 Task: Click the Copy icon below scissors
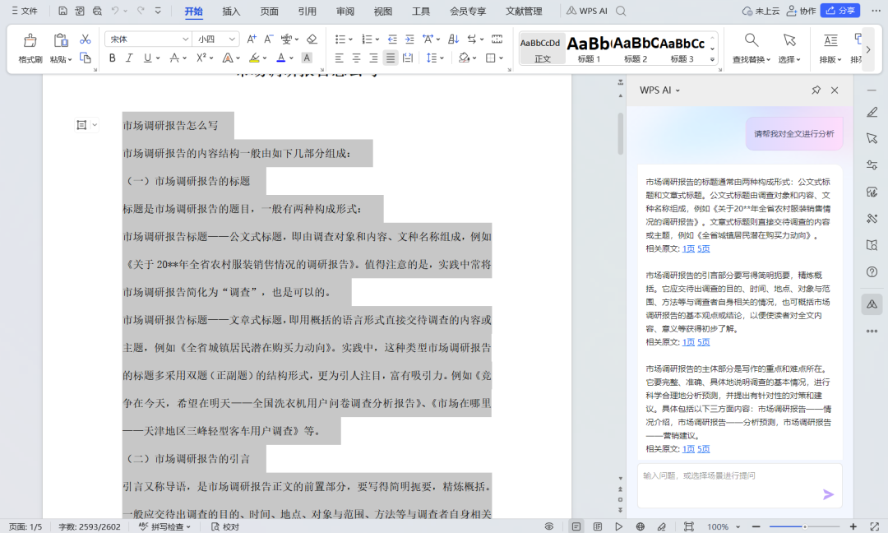[85, 58]
